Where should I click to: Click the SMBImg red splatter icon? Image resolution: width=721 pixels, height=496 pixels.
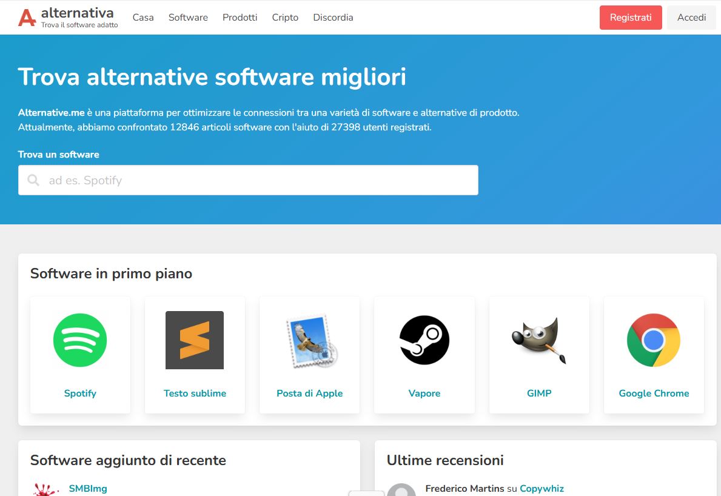pyautogui.click(x=45, y=490)
